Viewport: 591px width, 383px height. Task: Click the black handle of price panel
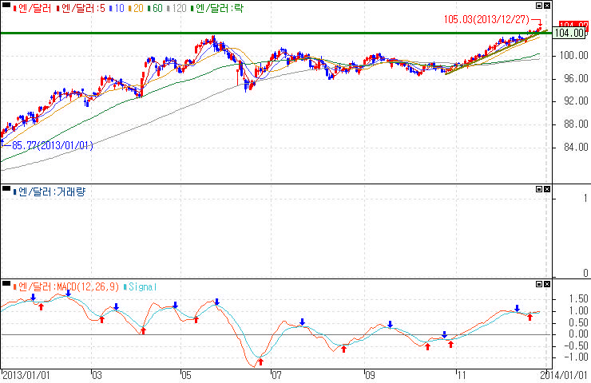click(x=6, y=8)
